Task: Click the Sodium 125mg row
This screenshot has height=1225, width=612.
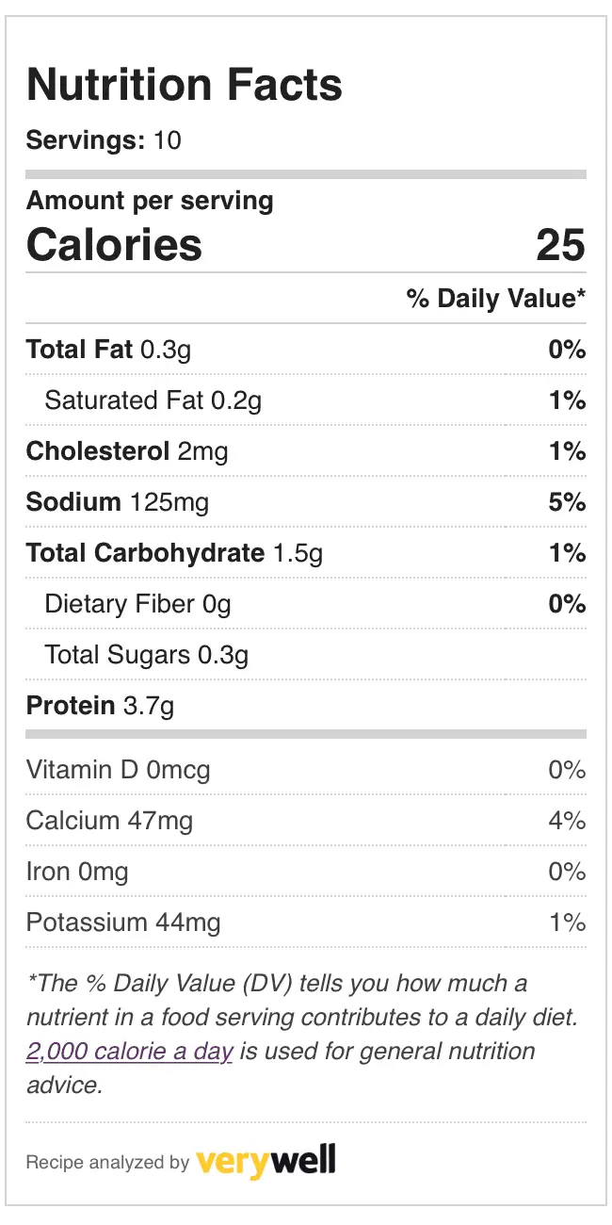Action: pyautogui.click(x=306, y=502)
